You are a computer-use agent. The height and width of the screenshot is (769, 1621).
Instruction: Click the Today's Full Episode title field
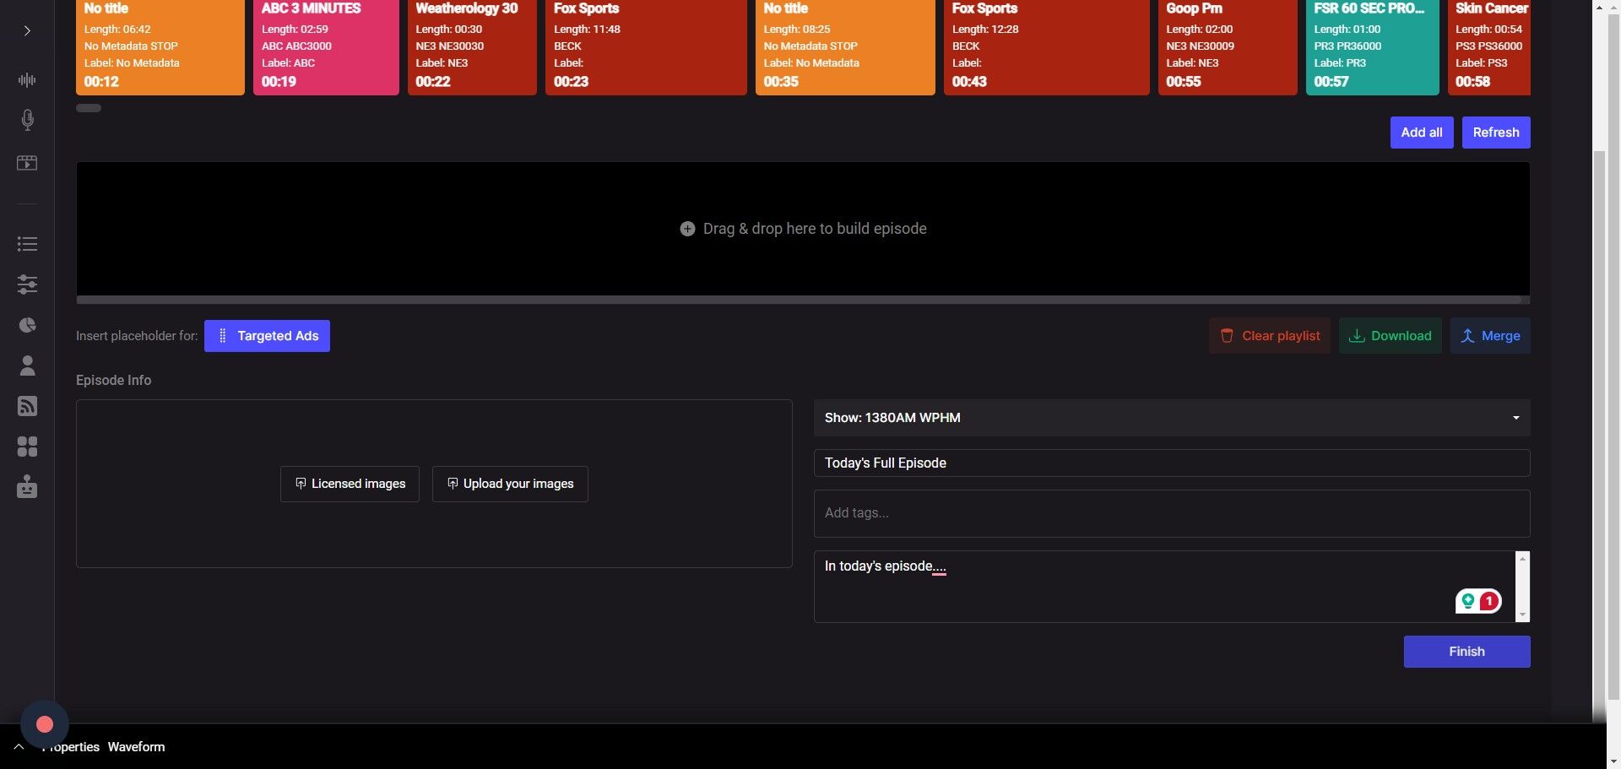(x=1172, y=463)
